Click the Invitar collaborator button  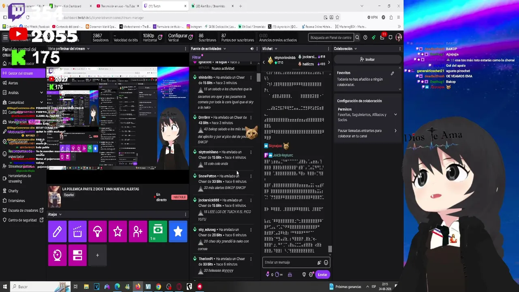[368, 60]
